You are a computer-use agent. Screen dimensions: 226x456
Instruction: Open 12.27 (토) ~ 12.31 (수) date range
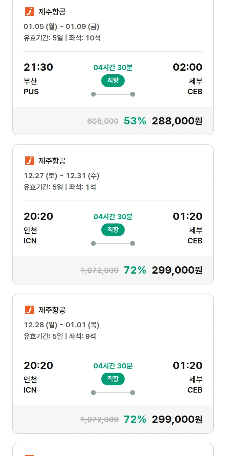pyautogui.click(x=61, y=176)
